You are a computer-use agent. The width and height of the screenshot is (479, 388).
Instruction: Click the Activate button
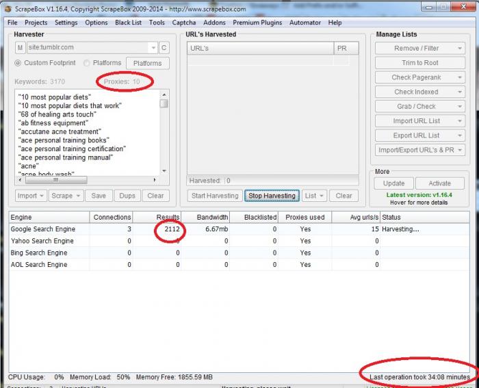[x=439, y=183]
